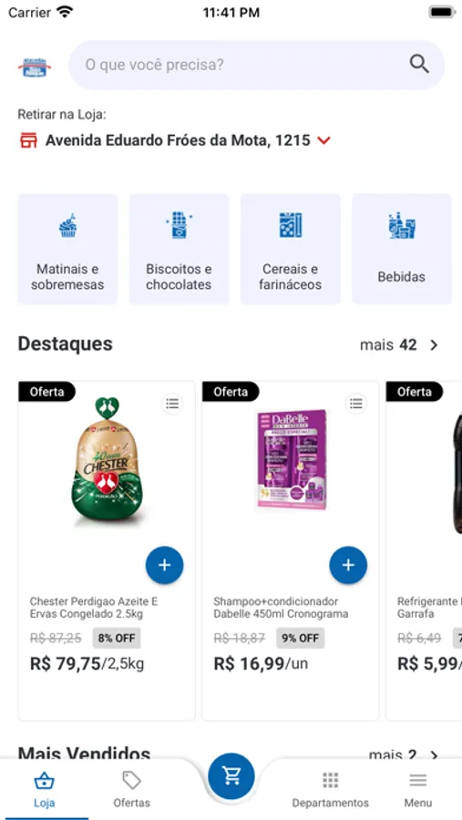Open the store logo in header

pyautogui.click(x=35, y=67)
